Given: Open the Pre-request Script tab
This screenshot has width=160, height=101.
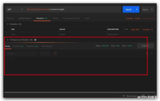Looking at the screenshot, I should 71,18.
